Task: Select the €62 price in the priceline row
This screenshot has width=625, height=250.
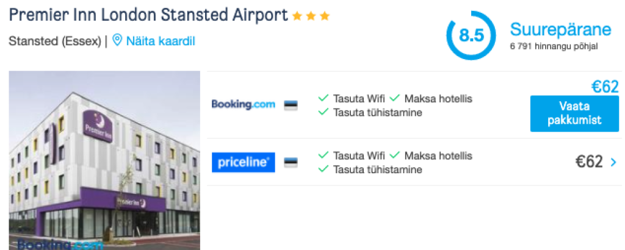Action: pos(589,162)
